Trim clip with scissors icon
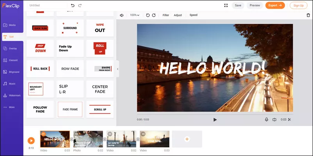Image resolution: width=313 pixels, height=156 pixels. [x=290, y=120]
